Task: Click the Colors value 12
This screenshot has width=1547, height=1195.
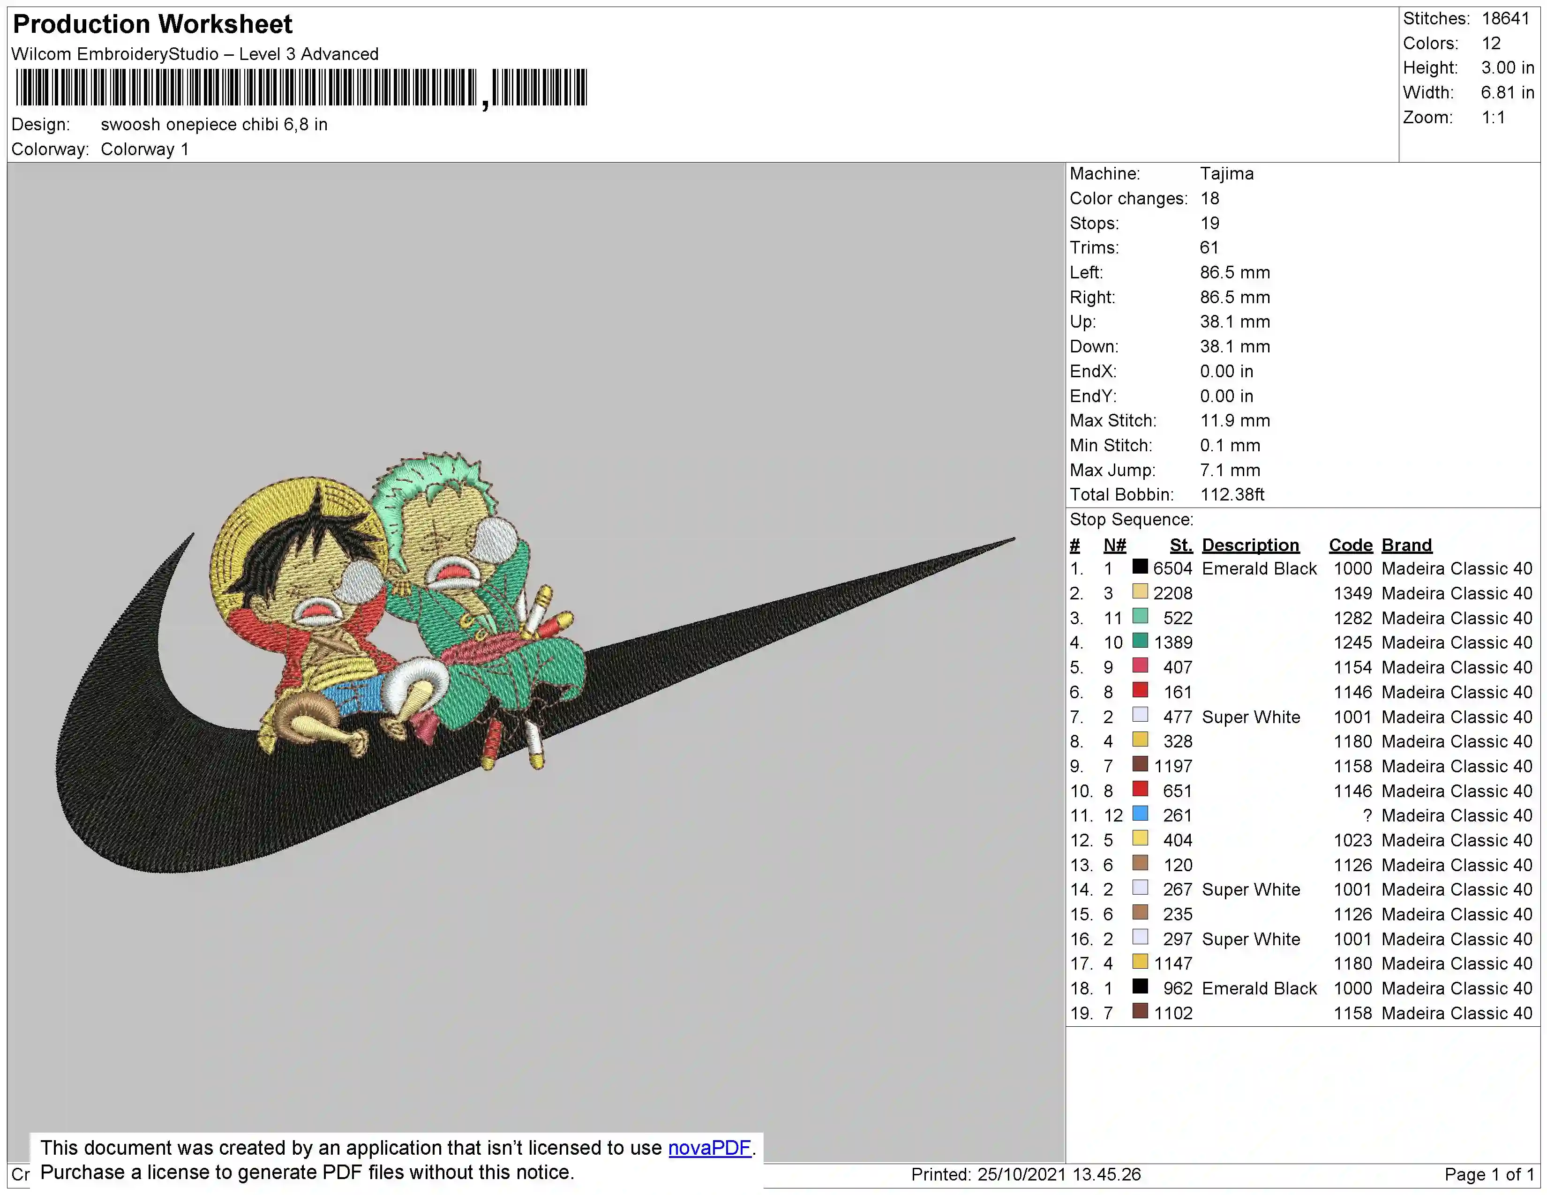Action: click(x=1491, y=43)
